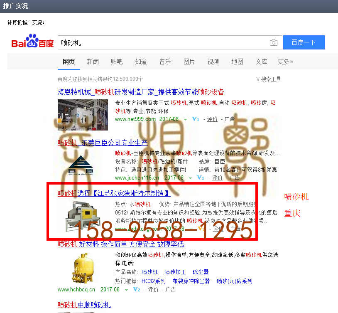Select the 网页 tab
The width and height of the screenshot is (338, 313).
tap(69, 62)
